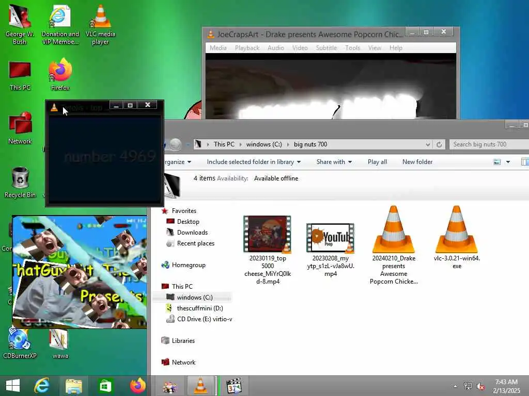The image size is (529, 396).
Task: Expand the address bar history dropdown
Action: 427,144
